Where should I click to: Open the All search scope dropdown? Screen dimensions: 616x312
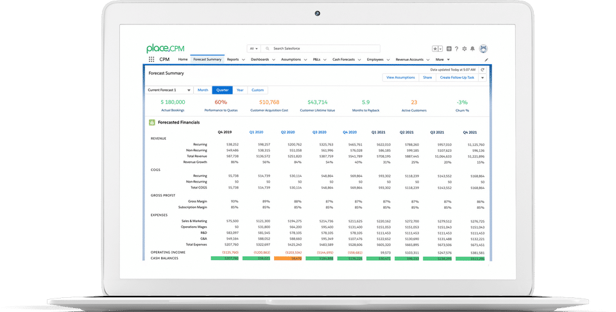point(254,49)
